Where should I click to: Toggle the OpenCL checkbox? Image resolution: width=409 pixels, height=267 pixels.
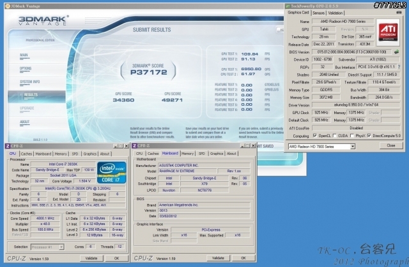(314, 136)
